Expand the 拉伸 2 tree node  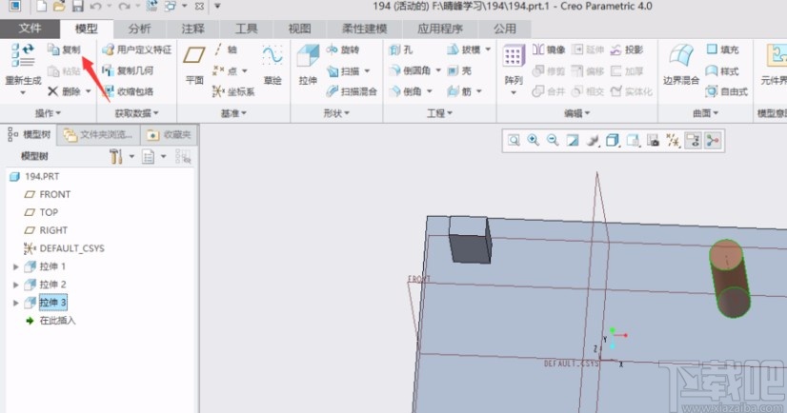tap(15, 285)
